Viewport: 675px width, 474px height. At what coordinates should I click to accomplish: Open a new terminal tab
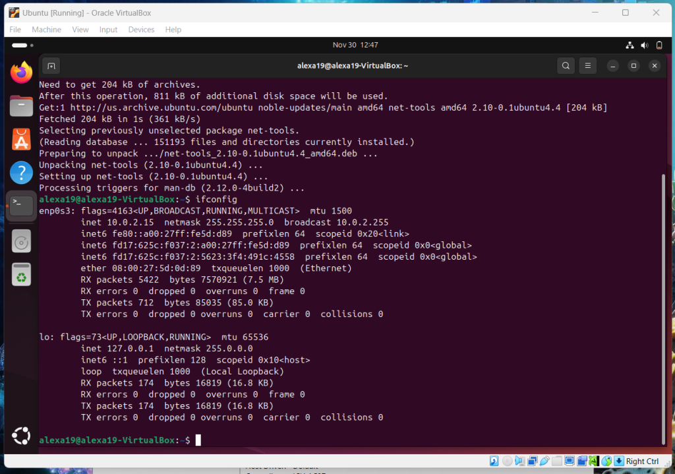pyautogui.click(x=51, y=66)
